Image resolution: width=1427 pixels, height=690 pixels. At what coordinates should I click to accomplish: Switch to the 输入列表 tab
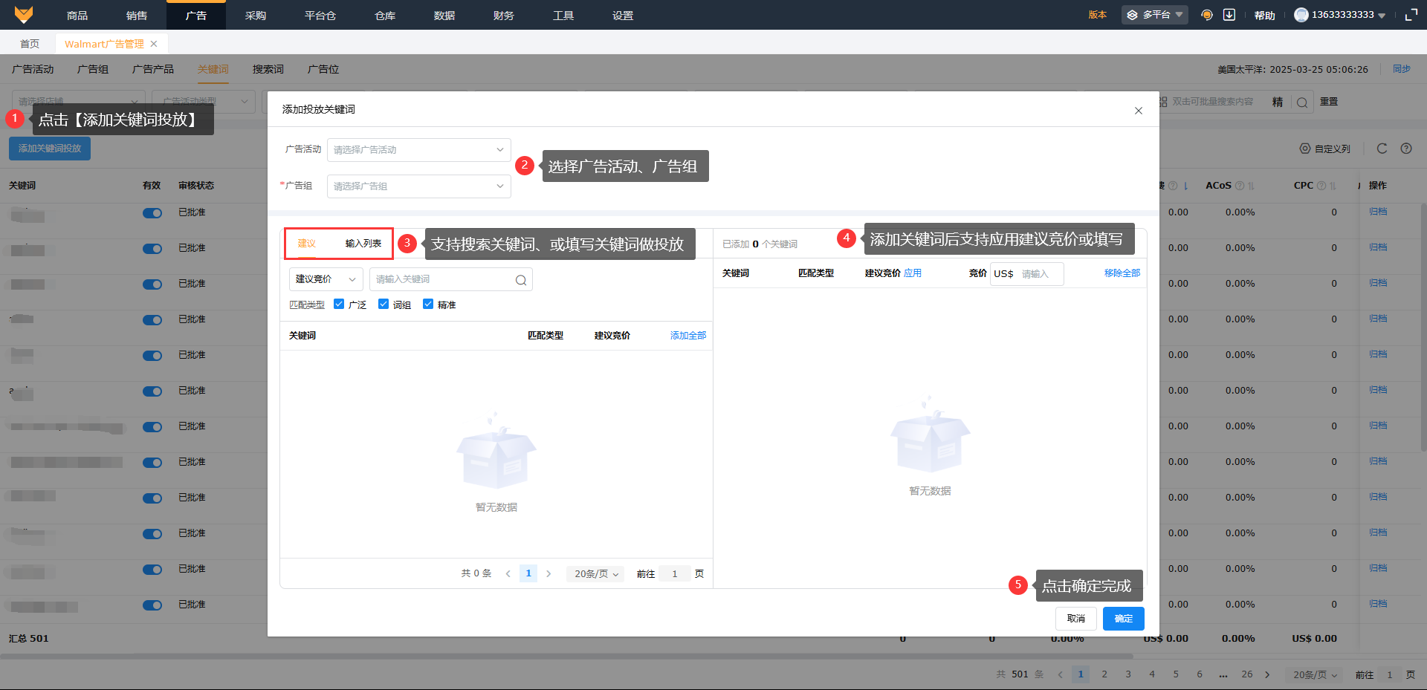(x=363, y=244)
